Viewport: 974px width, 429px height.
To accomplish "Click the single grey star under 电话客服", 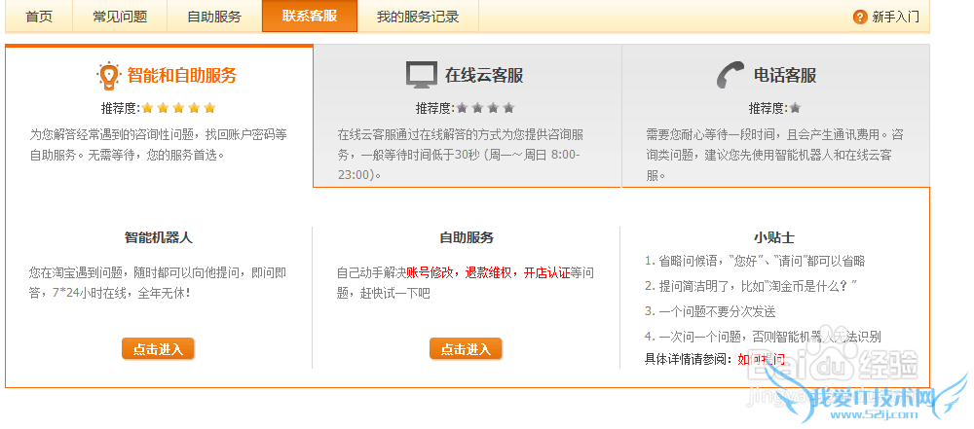I will 795,108.
